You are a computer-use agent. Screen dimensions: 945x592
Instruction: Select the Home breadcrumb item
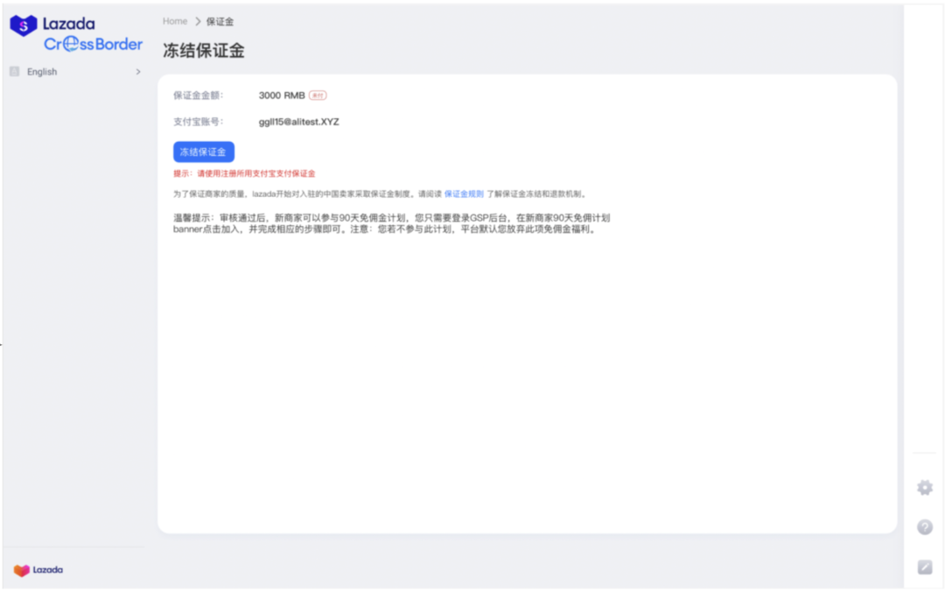[x=174, y=21]
